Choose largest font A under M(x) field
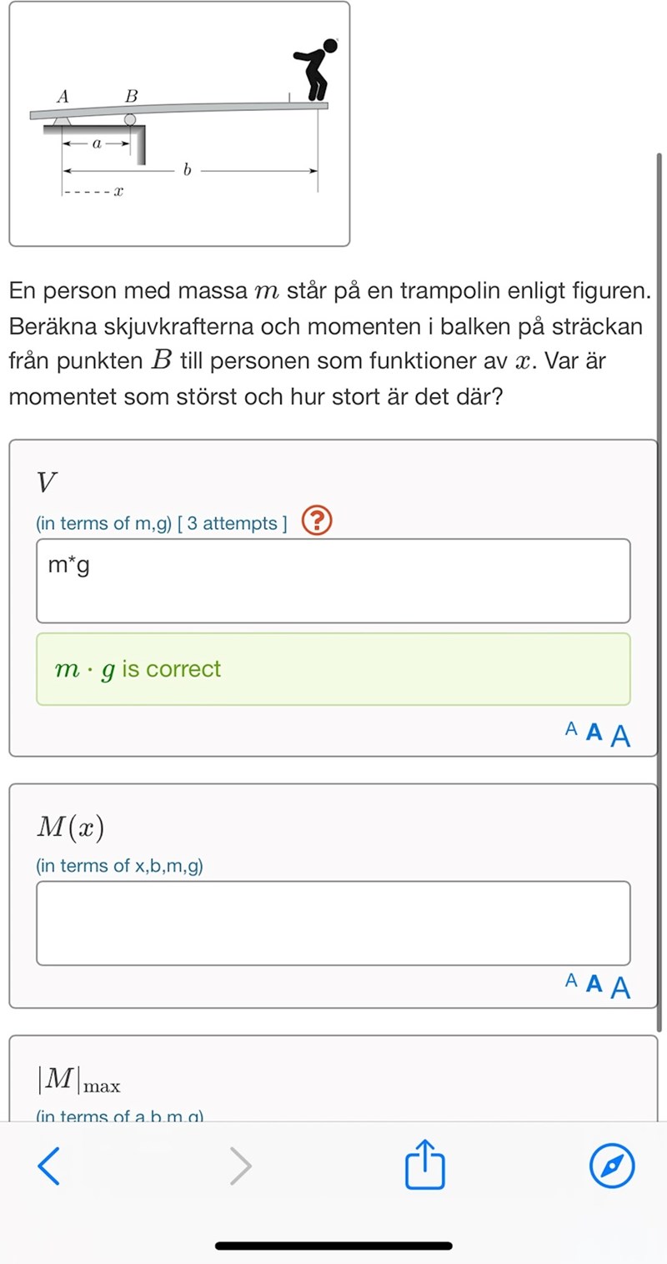667x1264 pixels. [x=620, y=988]
